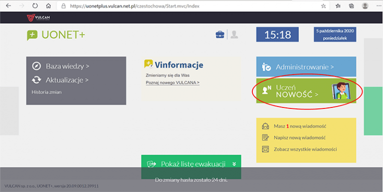
Task: Click the pencil write message icon
Action: pos(265,137)
